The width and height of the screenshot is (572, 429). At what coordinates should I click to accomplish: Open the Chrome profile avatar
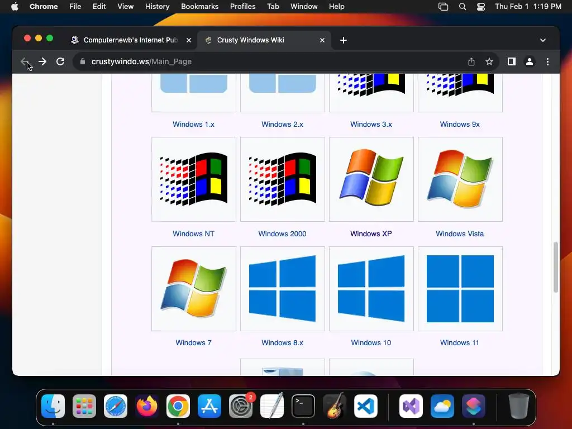tap(530, 61)
